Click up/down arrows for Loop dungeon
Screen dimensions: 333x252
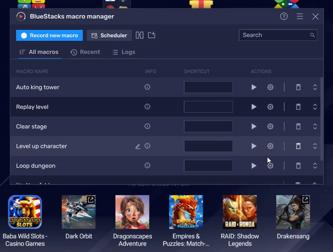[315, 166]
